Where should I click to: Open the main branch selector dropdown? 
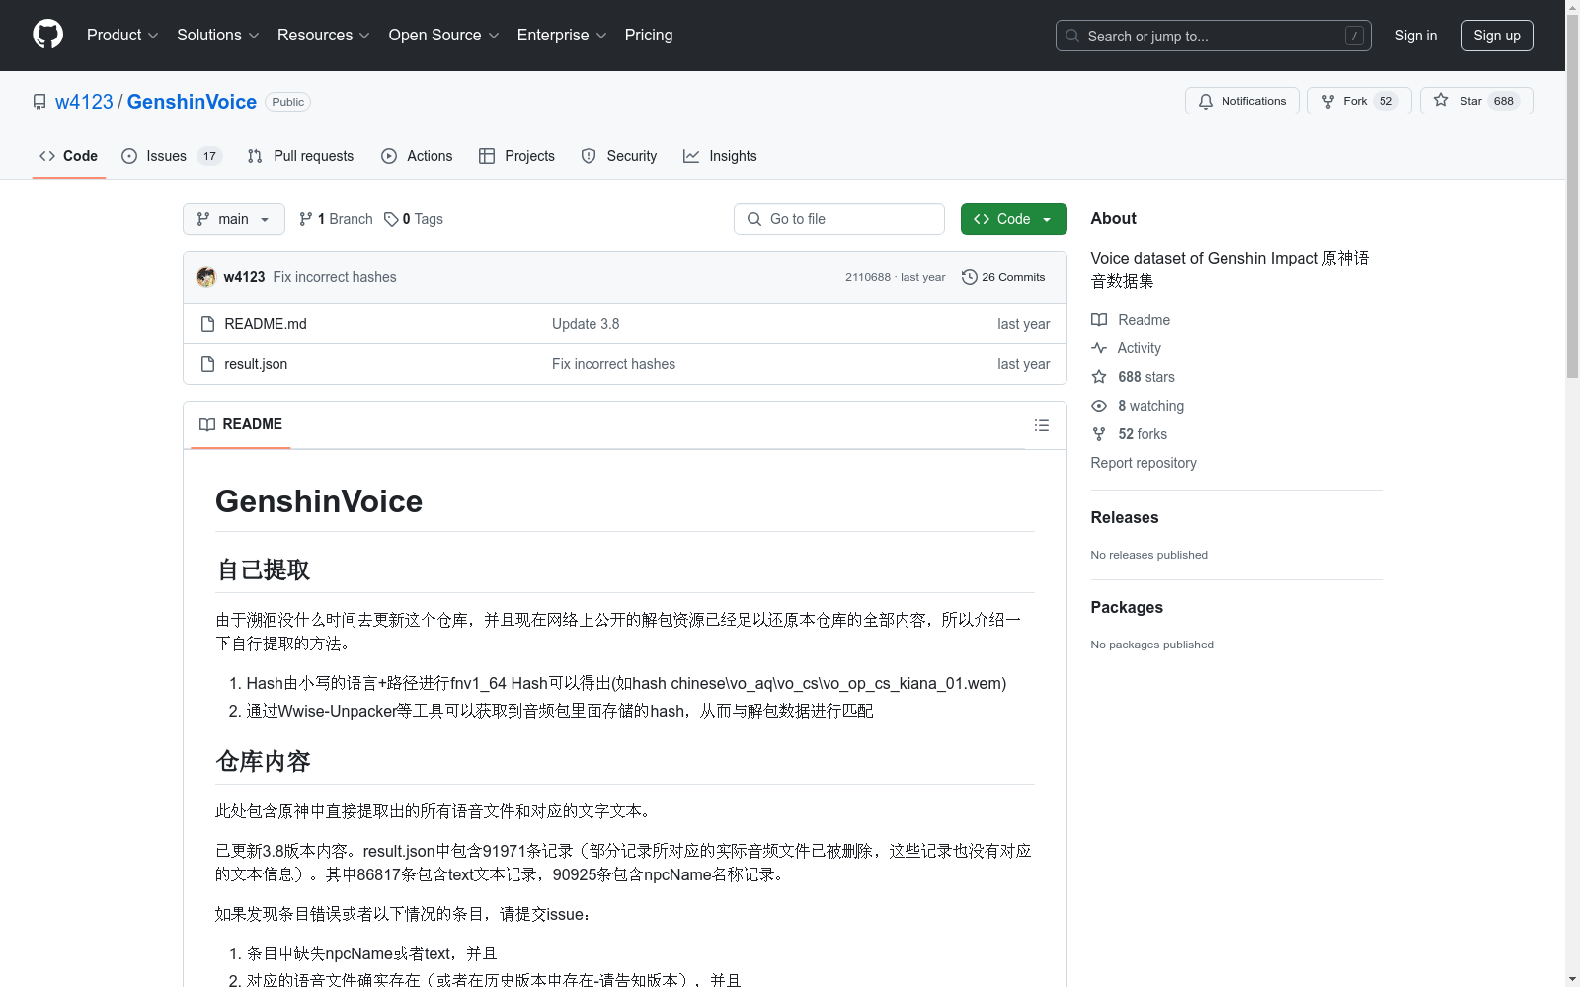coord(234,219)
